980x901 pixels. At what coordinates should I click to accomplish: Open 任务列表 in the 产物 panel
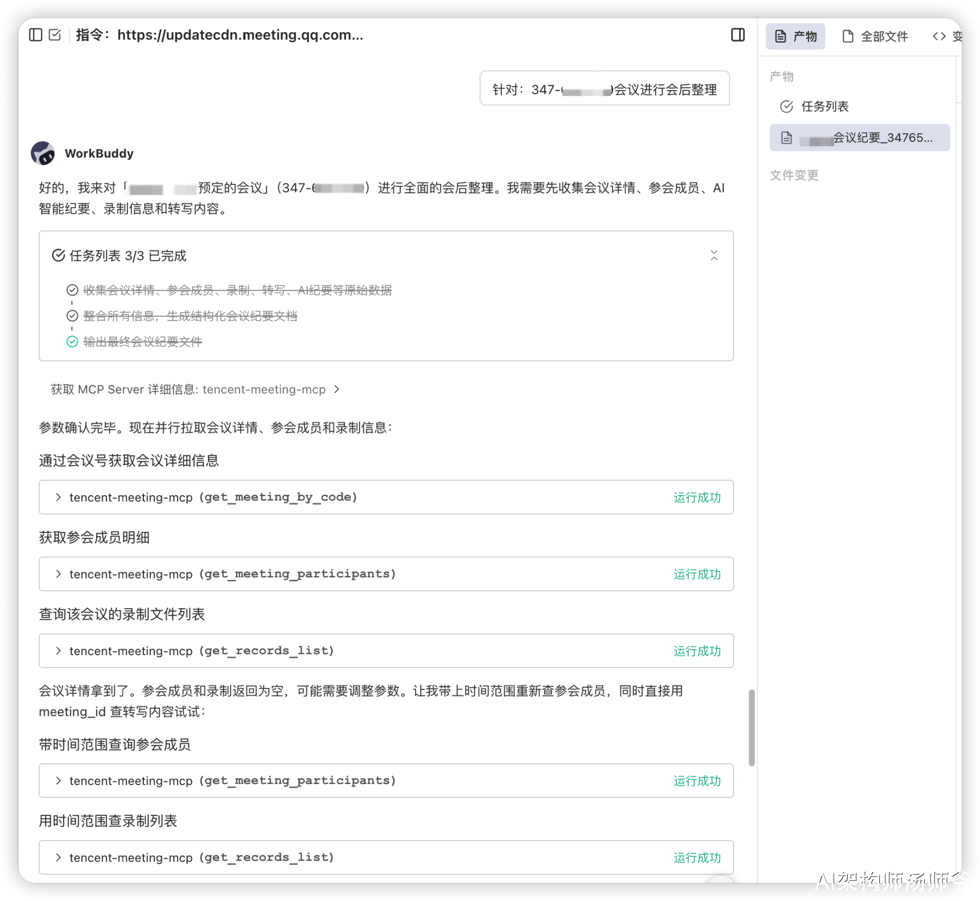point(824,106)
